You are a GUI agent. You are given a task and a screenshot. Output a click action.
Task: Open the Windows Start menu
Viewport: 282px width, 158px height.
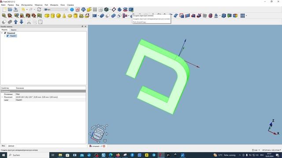pyautogui.click(x=3, y=155)
